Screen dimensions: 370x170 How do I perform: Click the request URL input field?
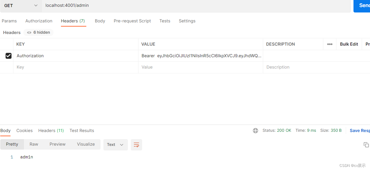(x=194, y=5)
